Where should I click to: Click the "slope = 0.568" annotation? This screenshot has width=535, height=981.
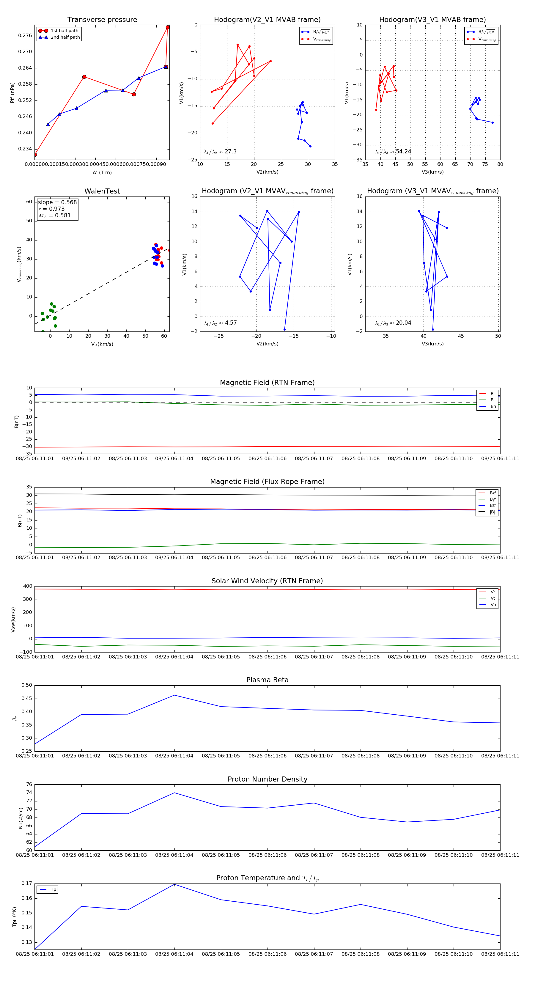coord(57,202)
